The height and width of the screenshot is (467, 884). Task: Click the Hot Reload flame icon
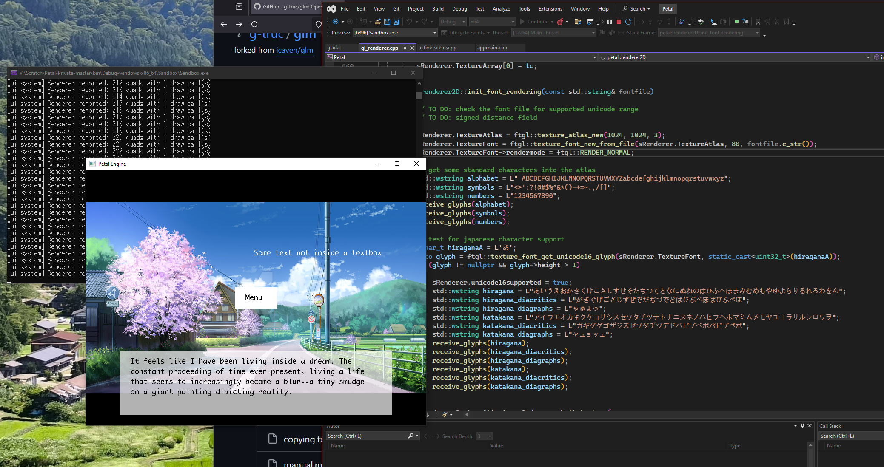coord(560,22)
